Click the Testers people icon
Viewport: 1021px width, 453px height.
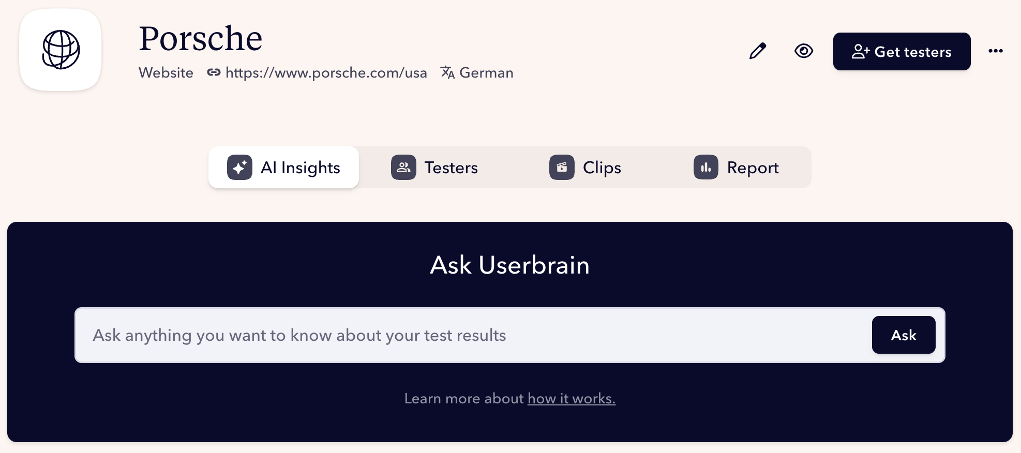tap(403, 167)
